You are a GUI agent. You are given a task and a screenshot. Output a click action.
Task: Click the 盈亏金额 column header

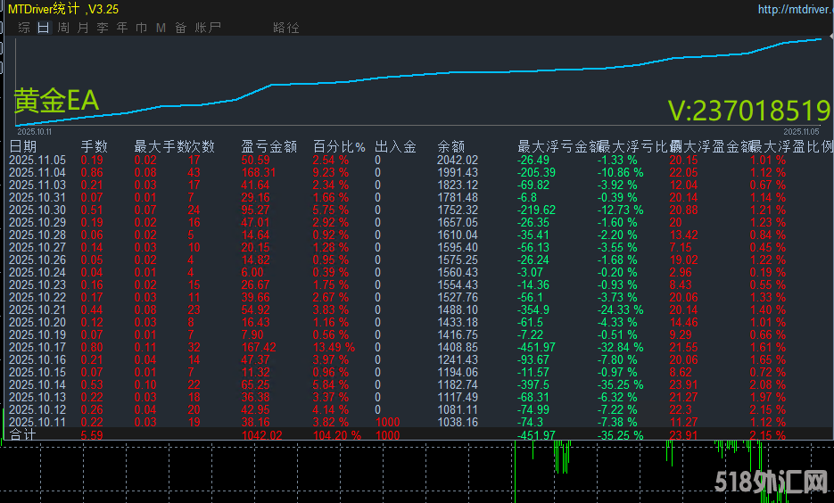[x=268, y=146]
